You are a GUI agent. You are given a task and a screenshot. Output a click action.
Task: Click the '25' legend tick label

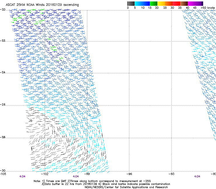tap(165, 8)
